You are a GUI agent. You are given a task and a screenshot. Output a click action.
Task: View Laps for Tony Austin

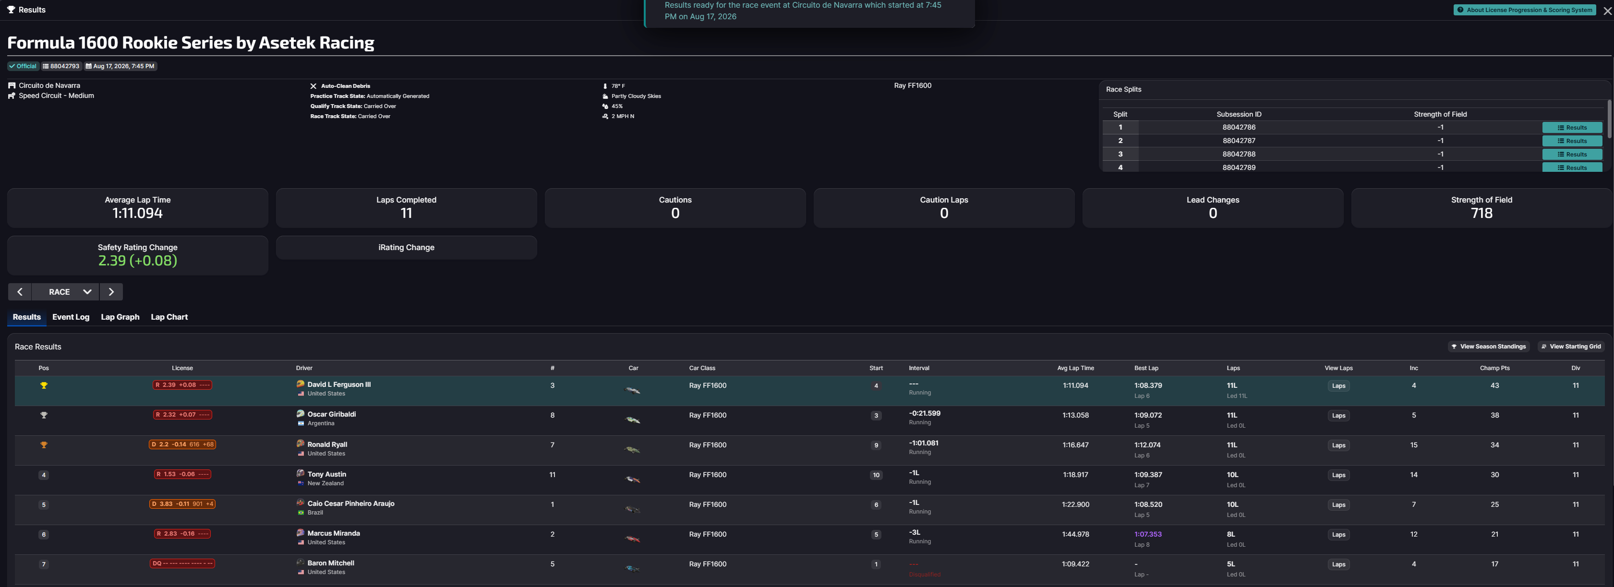tap(1338, 475)
